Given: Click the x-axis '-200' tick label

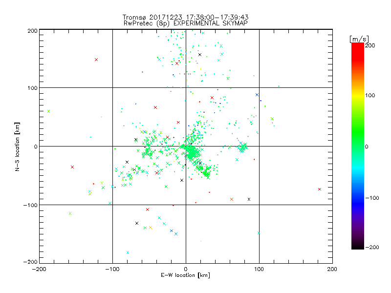Looking at the screenshot, I should (39, 269).
